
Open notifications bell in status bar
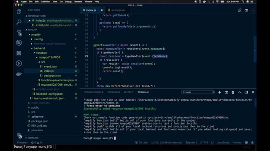click(252, 143)
